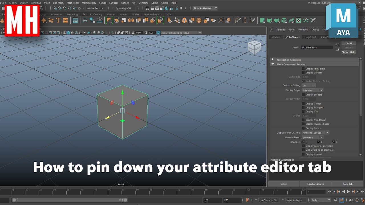
Task: Click the mesh name field pCubeShape1
Action: pyautogui.click(x=317, y=48)
